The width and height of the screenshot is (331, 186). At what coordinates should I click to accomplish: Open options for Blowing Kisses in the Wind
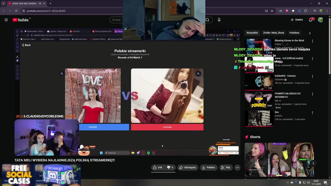pyautogui.click(x=312, y=41)
